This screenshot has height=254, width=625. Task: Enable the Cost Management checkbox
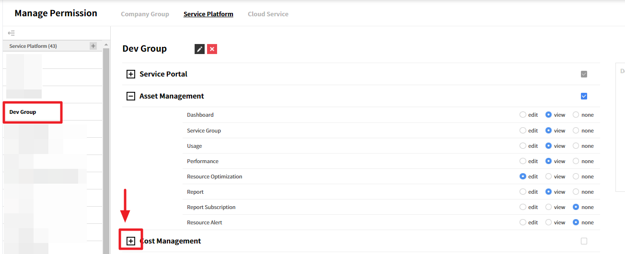pos(584,241)
